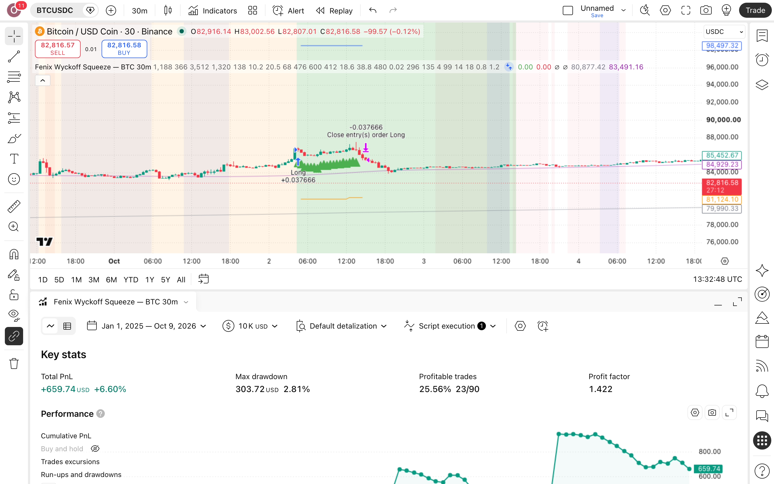This screenshot has height=484, width=774.
Task: Pick the Text annotation tool
Action: 14,159
